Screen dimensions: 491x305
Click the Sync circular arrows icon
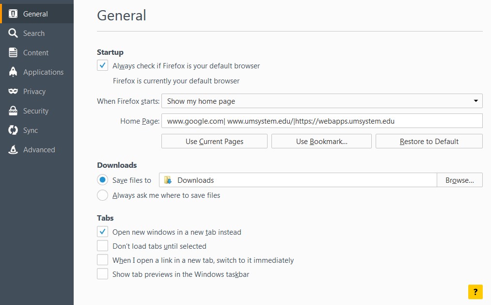point(13,130)
